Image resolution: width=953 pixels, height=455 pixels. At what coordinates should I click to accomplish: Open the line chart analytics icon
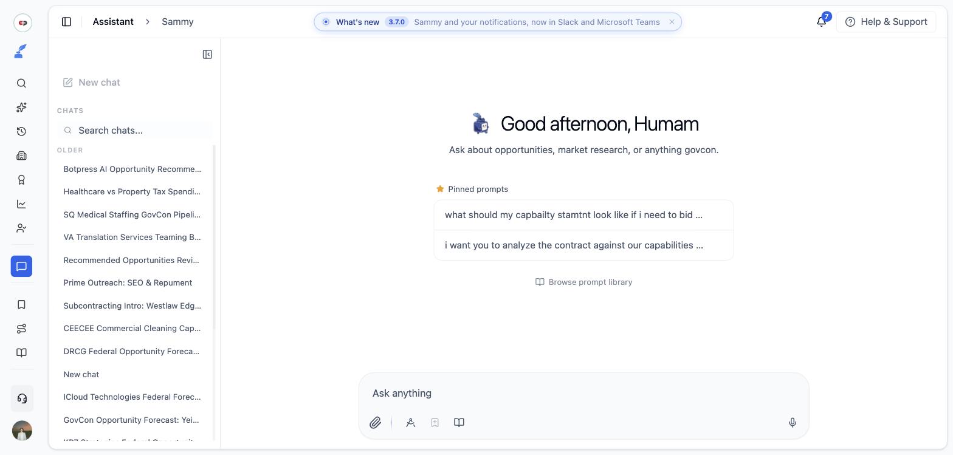pos(21,204)
